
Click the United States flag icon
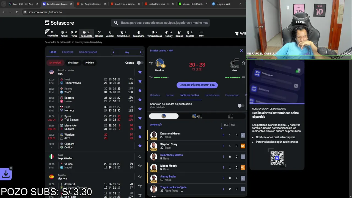(51, 72)
